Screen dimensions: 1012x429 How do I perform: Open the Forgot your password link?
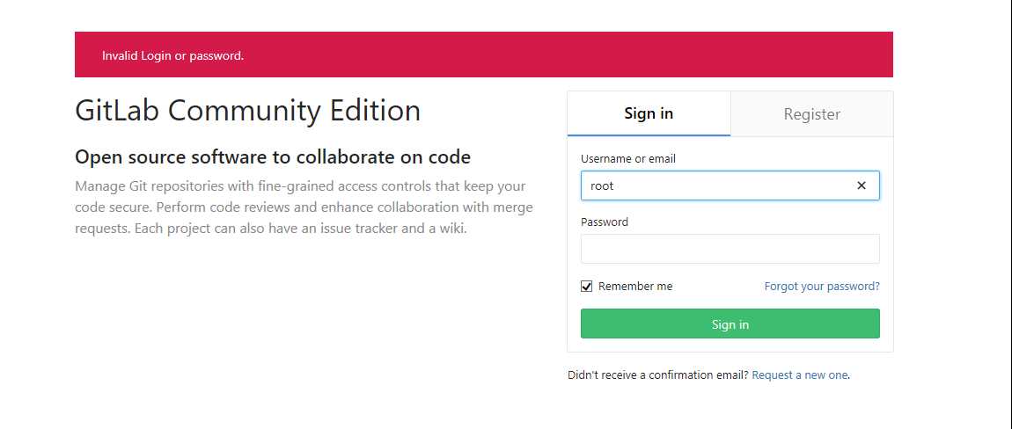[821, 287]
